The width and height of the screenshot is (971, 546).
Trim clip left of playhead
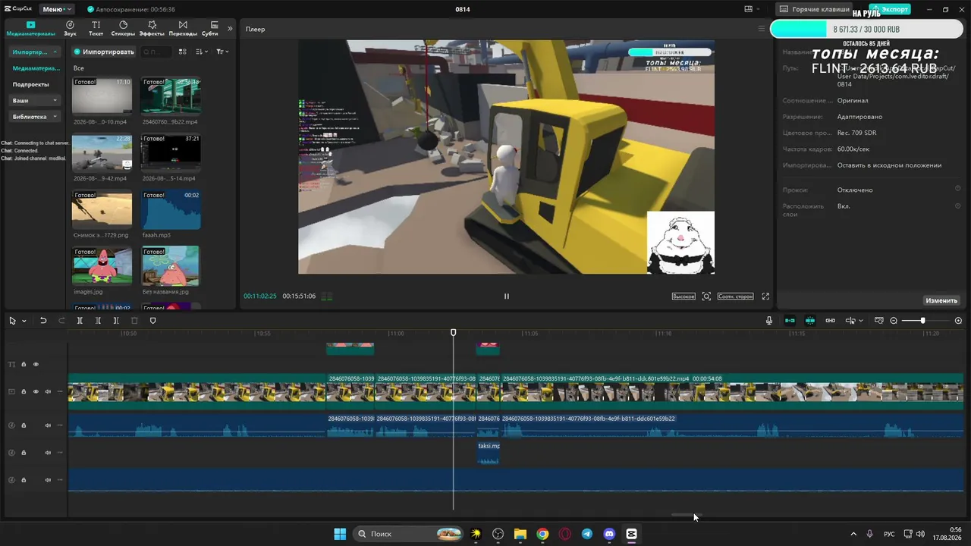pyautogui.click(x=98, y=321)
